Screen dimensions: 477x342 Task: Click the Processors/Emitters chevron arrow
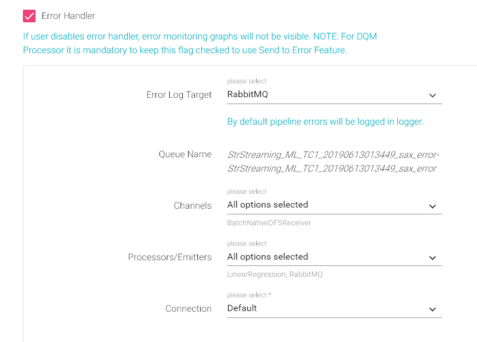tap(433, 258)
